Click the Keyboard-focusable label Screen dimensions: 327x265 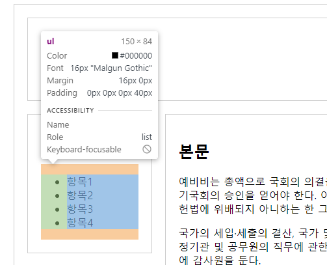84,150
